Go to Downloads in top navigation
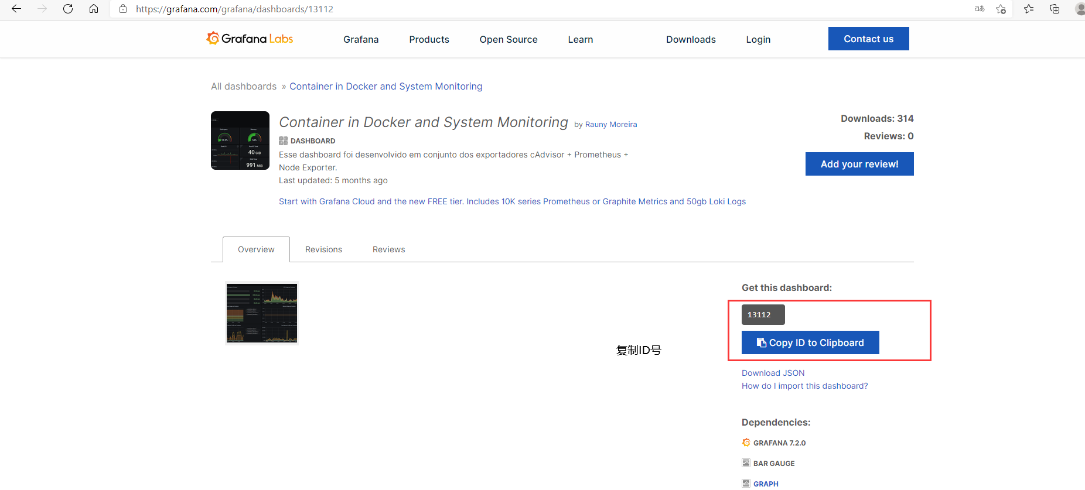The width and height of the screenshot is (1085, 490). [691, 39]
